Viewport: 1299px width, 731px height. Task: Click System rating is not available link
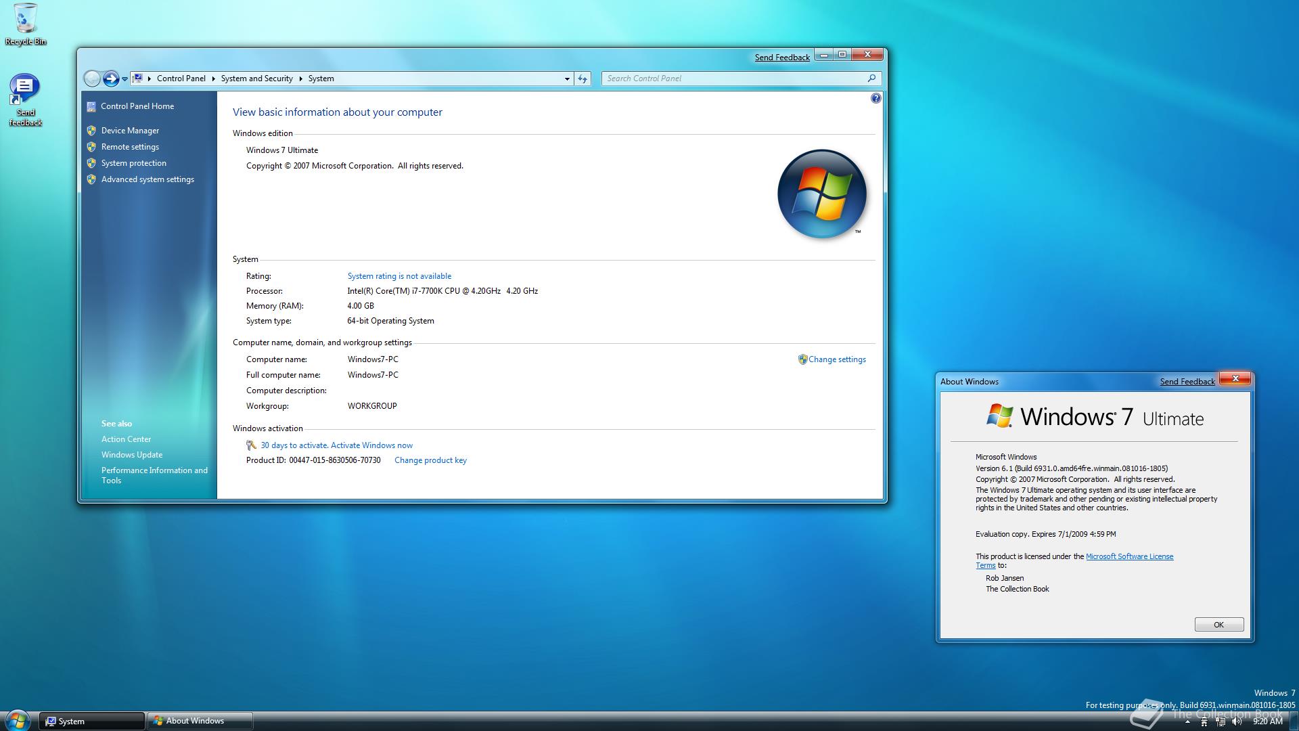(x=399, y=276)
